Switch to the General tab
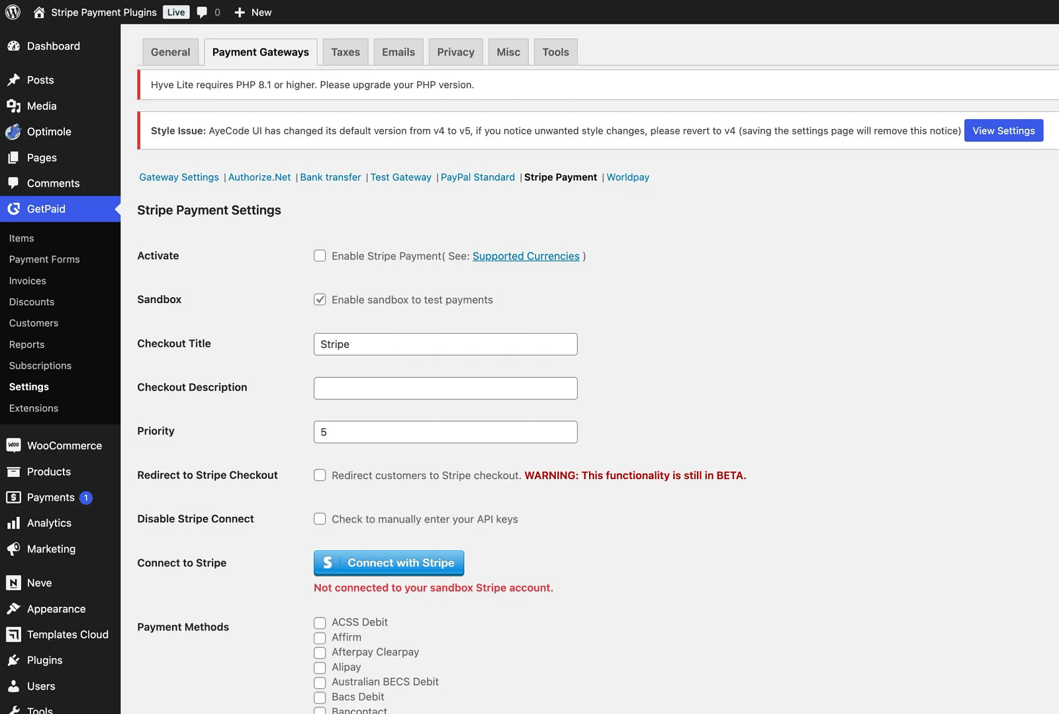Image resolution: width=1059 pixels, height=714 pixels. click(170, 52)
